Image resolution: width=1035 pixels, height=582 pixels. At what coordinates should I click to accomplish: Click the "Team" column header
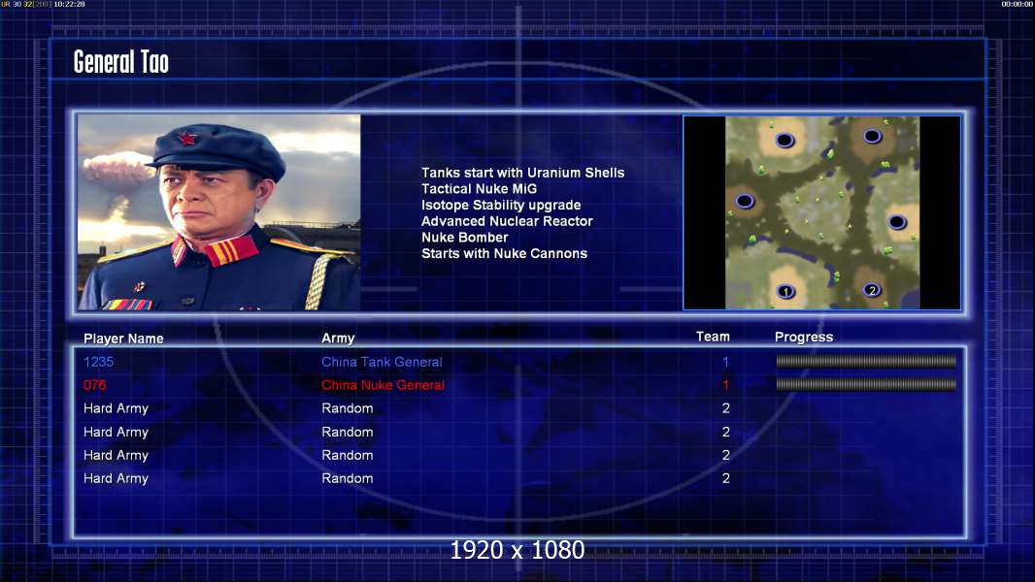pyautogui.click(x=713, y=337)
